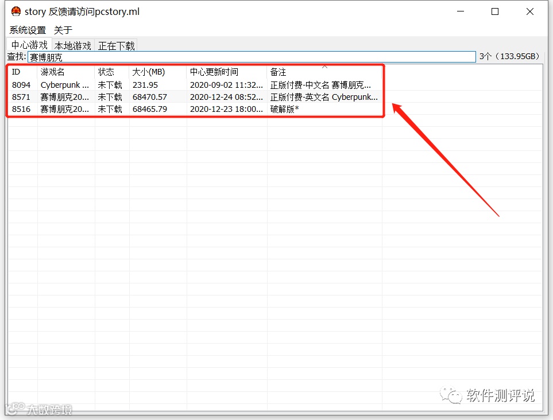This screenshot has width=553, height=420.
Task: Click the update time 2020-12-23 18:00...
Action: (226, 109)
